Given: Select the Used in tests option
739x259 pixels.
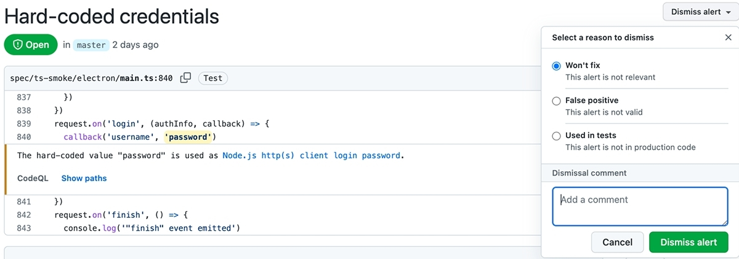Looking at the screenshot, I should [557, 136].
